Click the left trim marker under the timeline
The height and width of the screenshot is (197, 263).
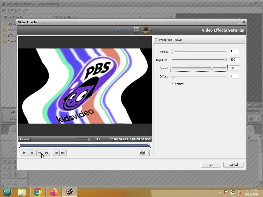(x=19, y=147)
